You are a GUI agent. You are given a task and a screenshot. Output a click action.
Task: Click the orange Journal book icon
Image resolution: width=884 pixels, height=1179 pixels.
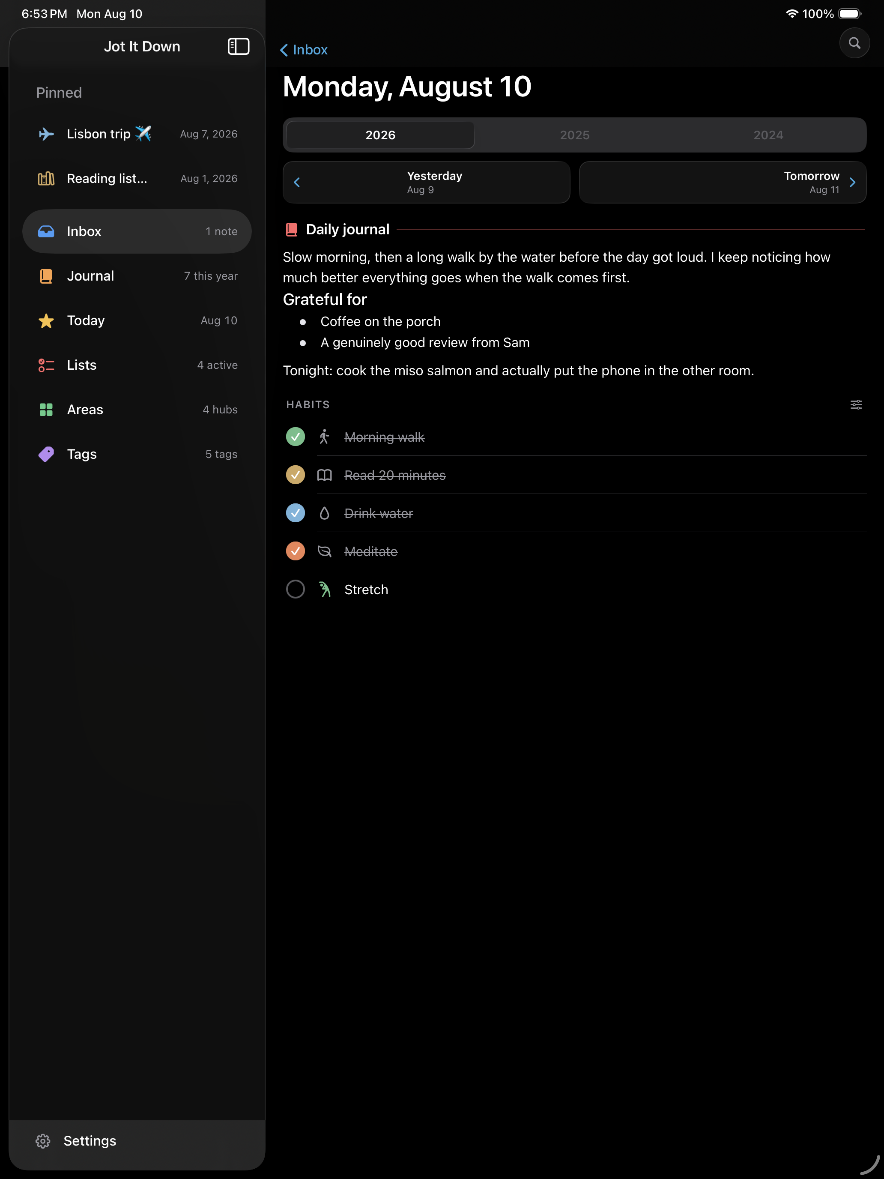[x=46, y=276]
